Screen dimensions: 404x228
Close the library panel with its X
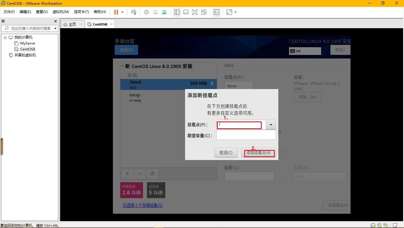[x=55, y=21]
